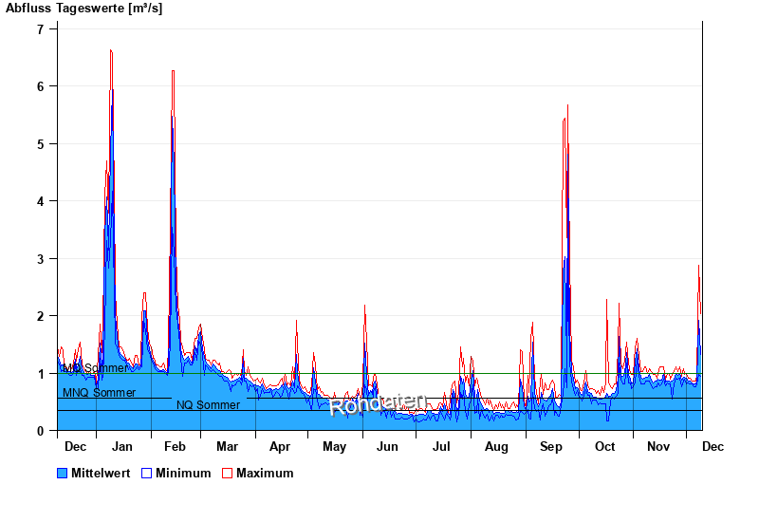Click the y-axis value 3 label
The width and height of the screenshot is (759, 522).
(40, 259)
